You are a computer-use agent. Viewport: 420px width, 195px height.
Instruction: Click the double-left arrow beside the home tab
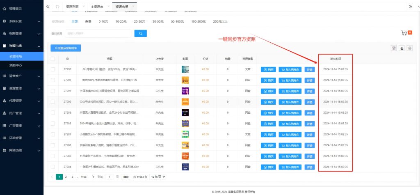48,7
